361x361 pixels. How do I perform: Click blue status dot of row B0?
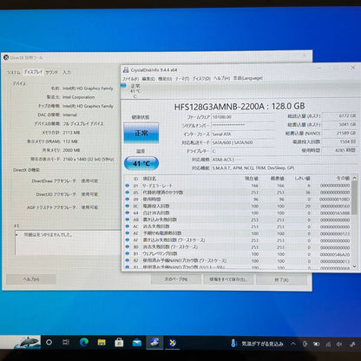(x=127, y=247)
